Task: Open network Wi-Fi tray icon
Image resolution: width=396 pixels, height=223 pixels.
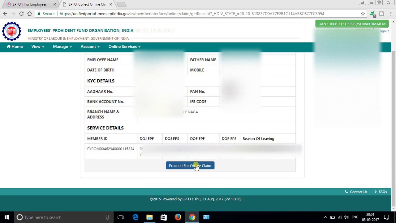Action: [x=340, y=217]
